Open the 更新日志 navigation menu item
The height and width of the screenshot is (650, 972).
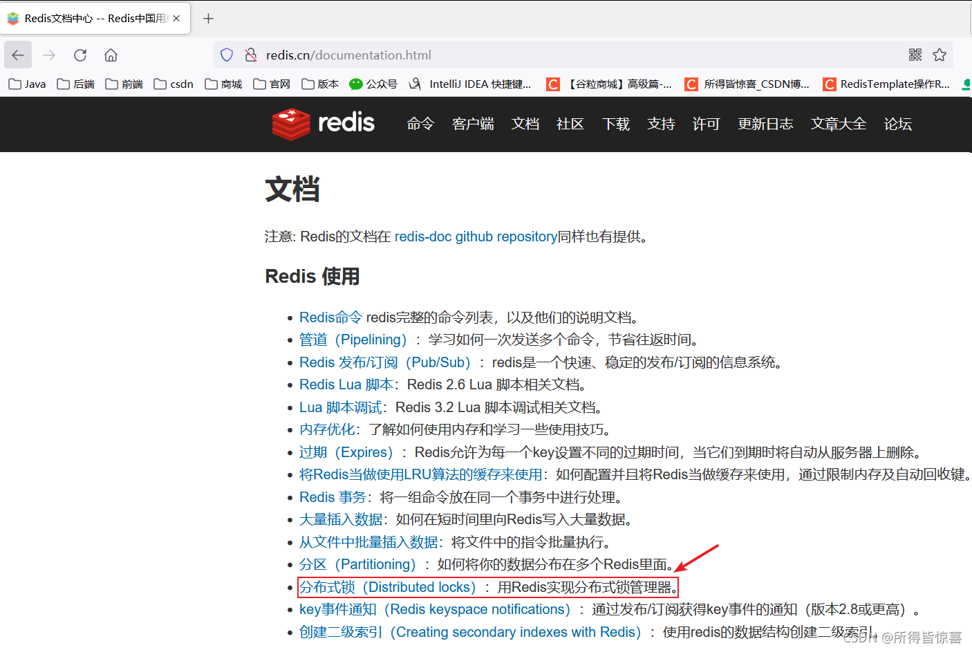pyautogui.click(x=765, y=124)
